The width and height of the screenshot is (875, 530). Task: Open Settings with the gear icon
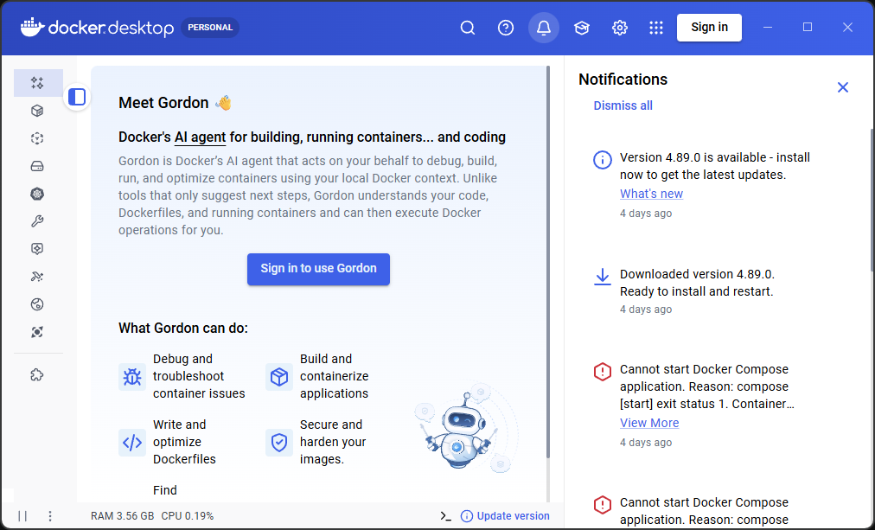pyautogui.click(x=619, y=28)
